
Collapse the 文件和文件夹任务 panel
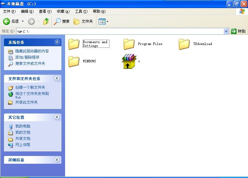coord(57,78)
